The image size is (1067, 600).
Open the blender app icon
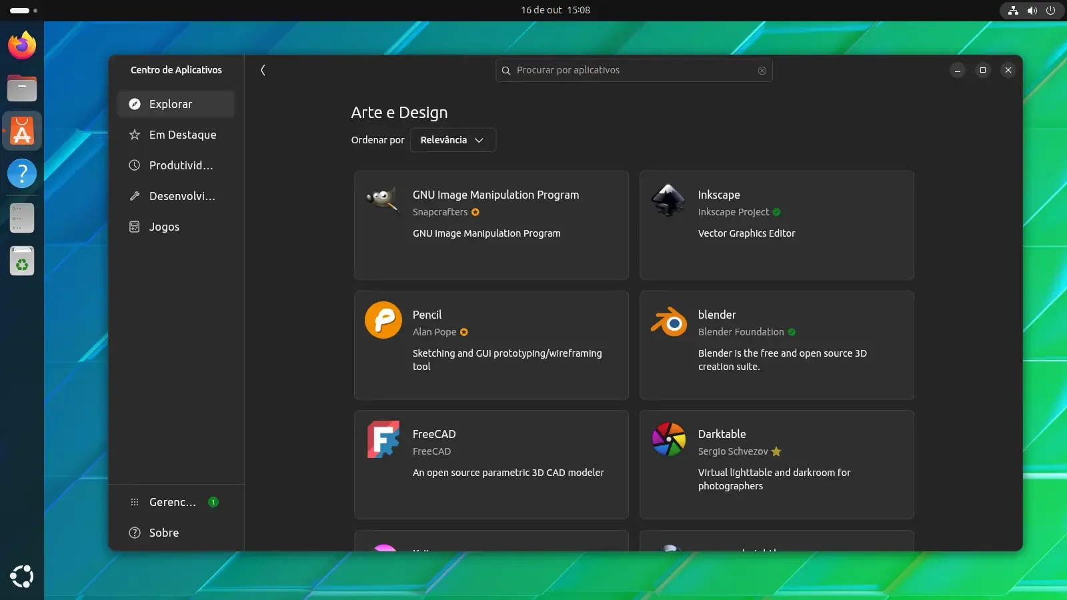coord(668,321)
